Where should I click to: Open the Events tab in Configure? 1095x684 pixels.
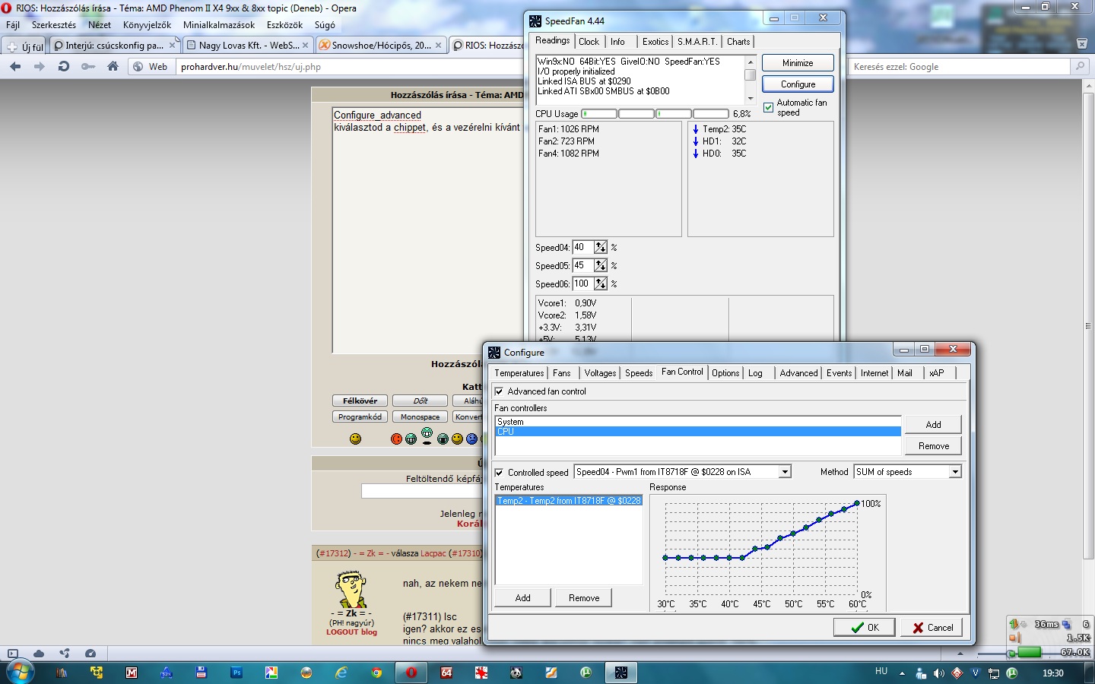pyautogui.click(x=839, y=373)
